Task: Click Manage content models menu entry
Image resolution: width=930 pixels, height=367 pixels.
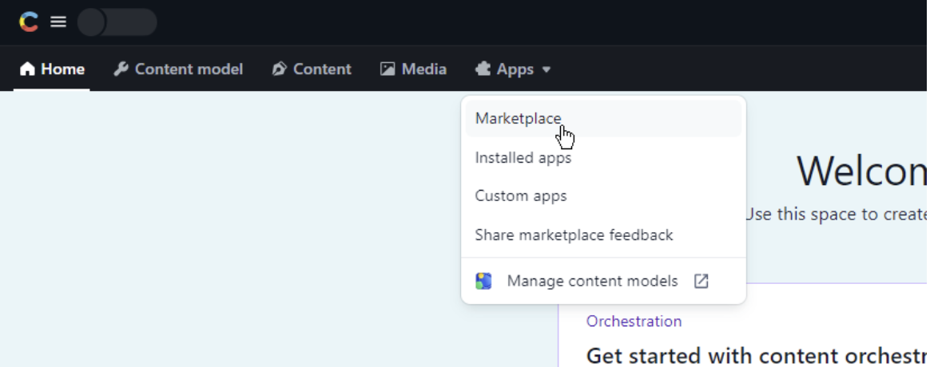Action: 592,281
